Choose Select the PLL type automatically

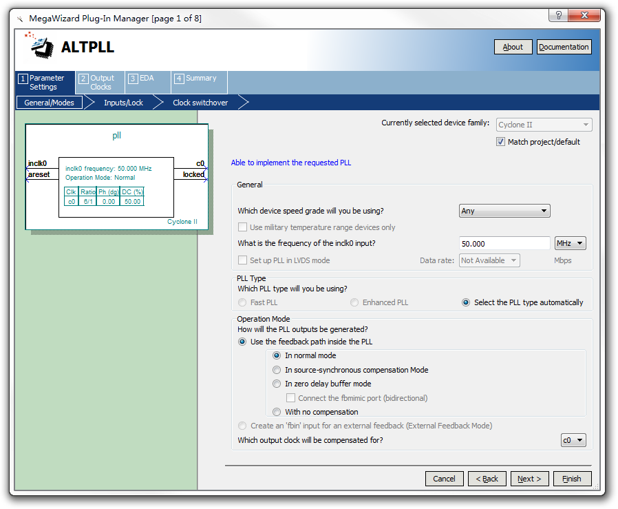coord(466,302)
